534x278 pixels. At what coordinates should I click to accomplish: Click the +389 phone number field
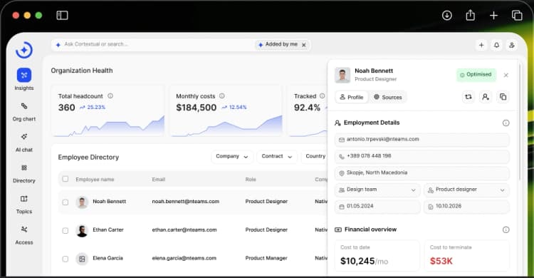tap(422, 156)
